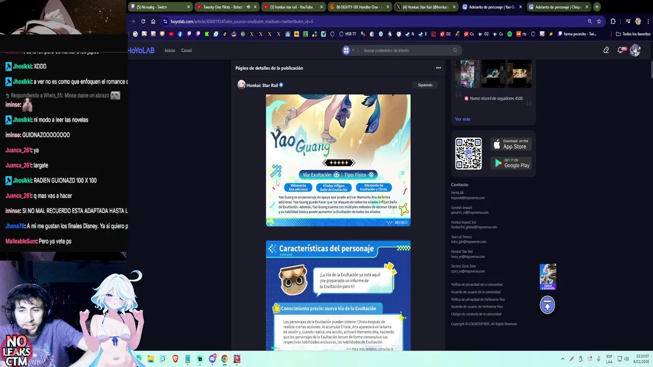The height and width of the screenshot is (367, 653).
Task: Open honkai3rd_global@hoyoverse.com contact email
Action: pos(474,227)
